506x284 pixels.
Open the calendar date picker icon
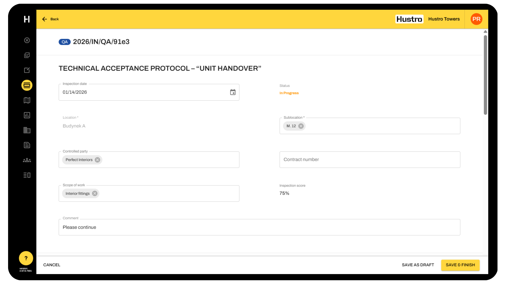click(233, 92)
